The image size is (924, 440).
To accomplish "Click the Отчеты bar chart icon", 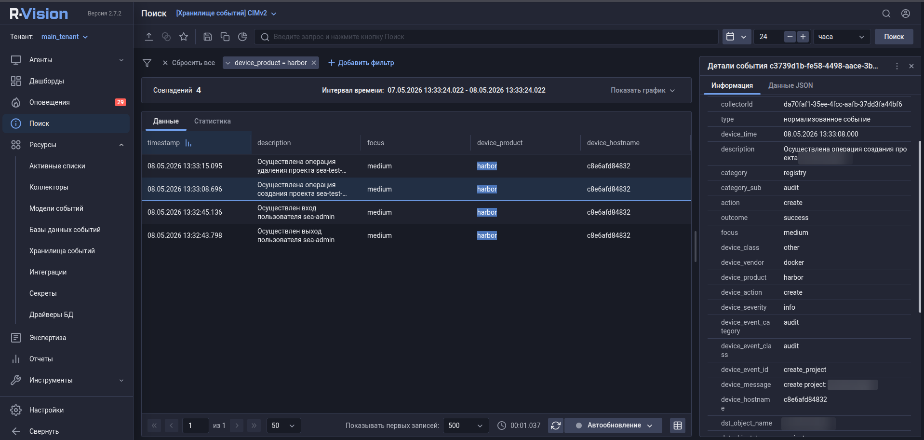I will [16, 359].
